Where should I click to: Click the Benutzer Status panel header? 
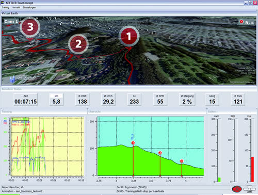pos(129,89)
